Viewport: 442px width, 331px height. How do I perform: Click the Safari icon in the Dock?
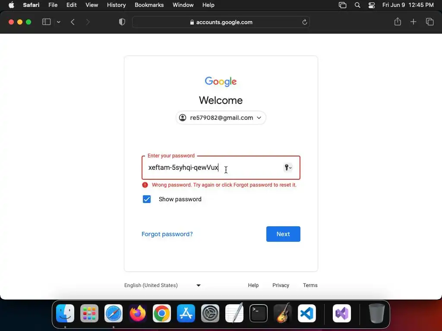[114, 313]
